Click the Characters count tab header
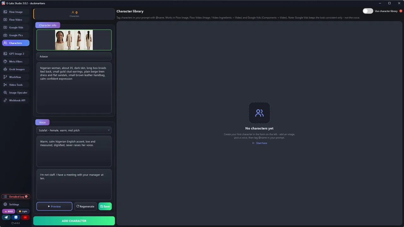The height and width of the screenshot is (227, 404). pos(74,14)
